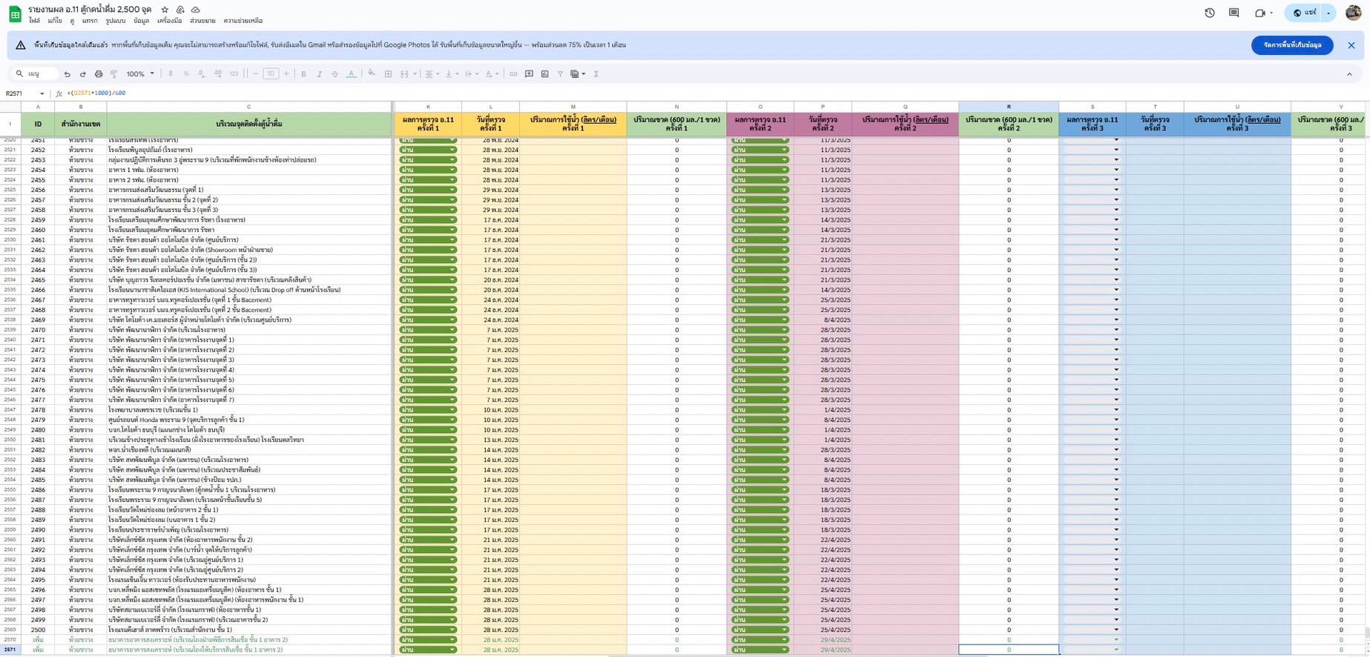1370x657 pixels.
Task: Format as currency toolbar icon
Action: pos(171,74)
